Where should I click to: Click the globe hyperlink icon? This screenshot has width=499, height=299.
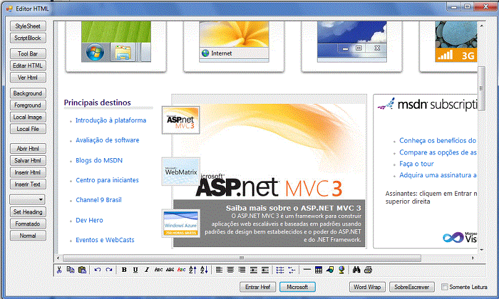click(x=342, y=270)
